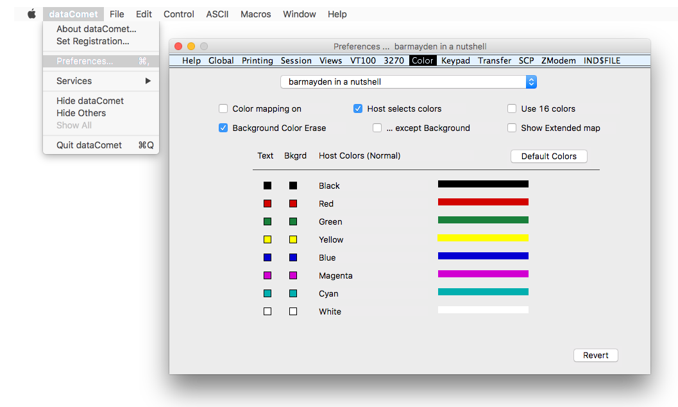Enable Color mapping on checkbox
The height and width of the screenshot is (407, 678).
pos(223,108)
